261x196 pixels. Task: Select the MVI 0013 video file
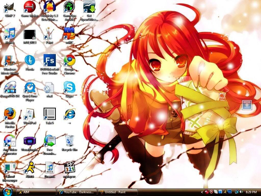tap(30, 36)
